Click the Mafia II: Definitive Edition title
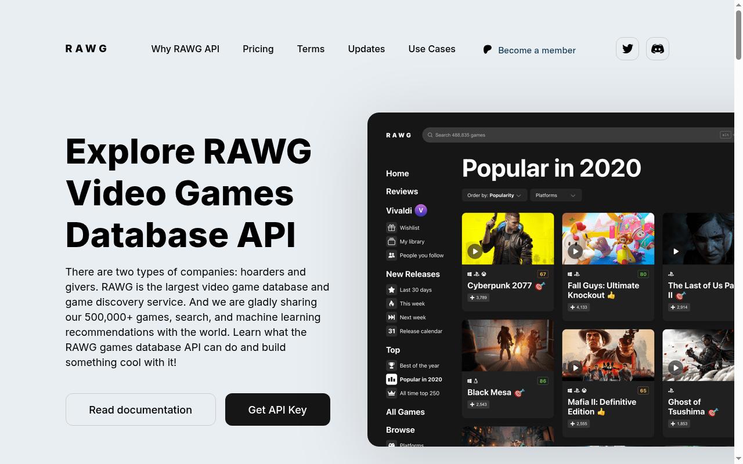Screen dimensions: 743x464 (602, 407)
